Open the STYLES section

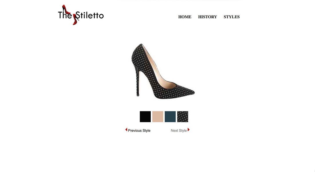click(x=232, y=17)
